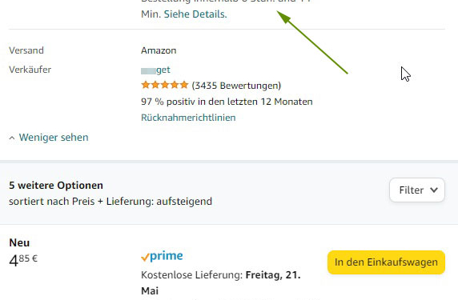Click the sortiert nach Preis + Lieferung text
Viewport: 458px width, 300px height.
tap(110, 202)
